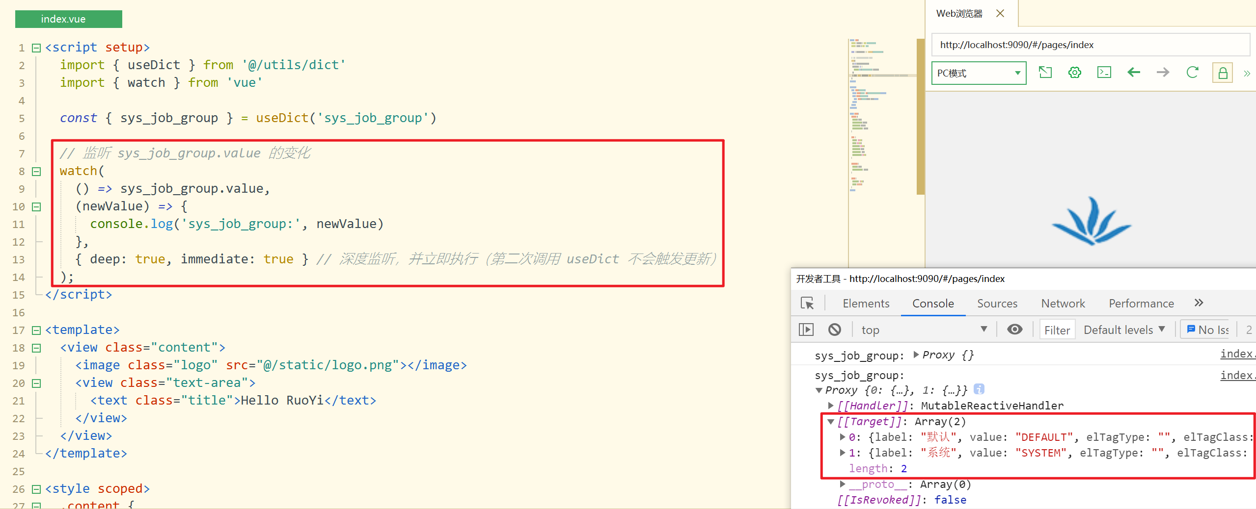This screenshot has width=1256, height=509.
Task: Collapse text-area view fold on line 20
Action: pyautogui.click(x=36, y=383)
